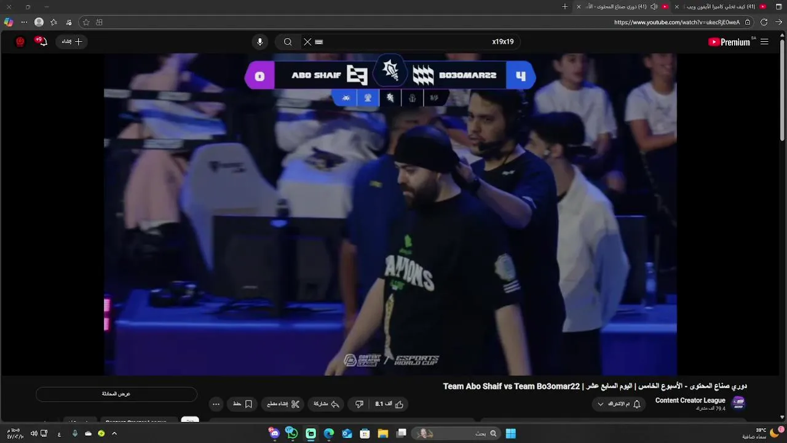This screenshot has width=787, height=443.
Task: Close the iPhone camera video tab
Action: coord(677,7)
